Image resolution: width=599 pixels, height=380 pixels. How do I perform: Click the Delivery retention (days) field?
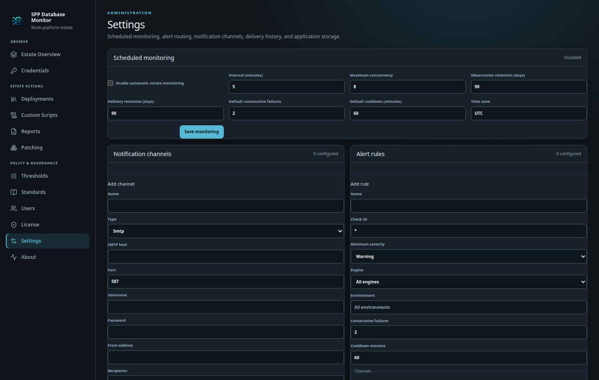pos(166,113)
